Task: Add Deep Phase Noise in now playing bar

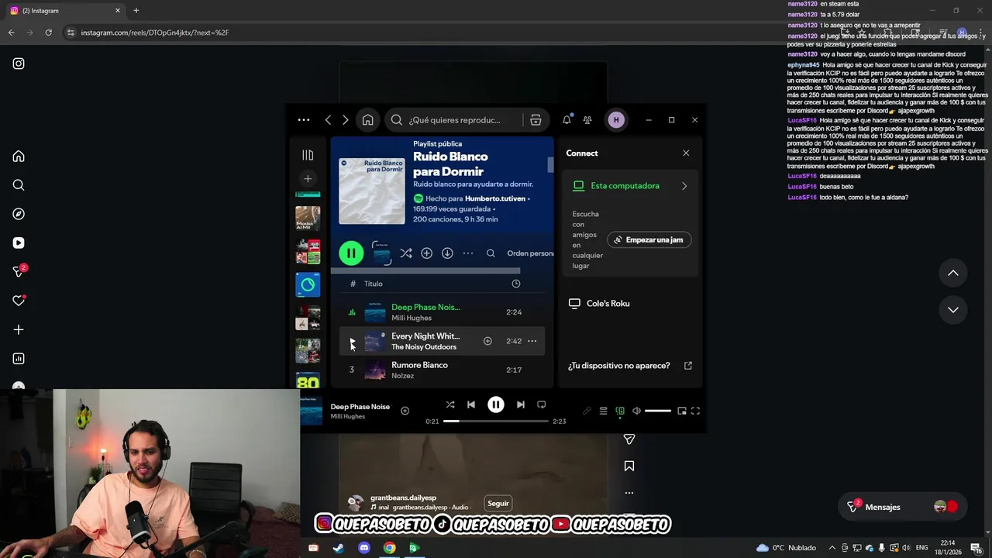Action: tap(405, 411)
